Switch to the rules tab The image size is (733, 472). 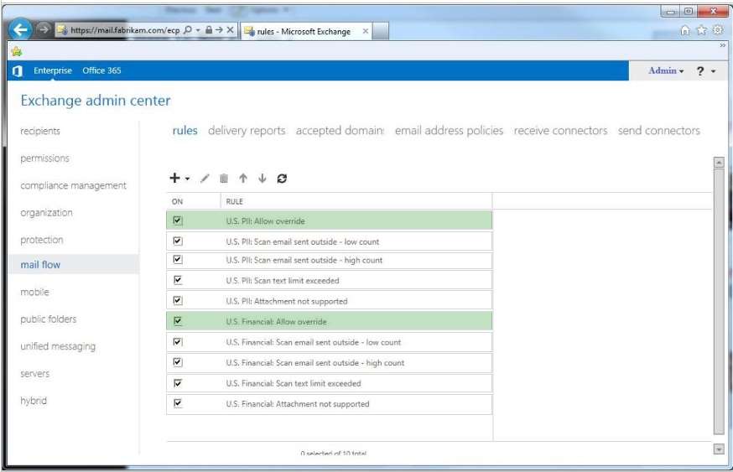(185, 131)
